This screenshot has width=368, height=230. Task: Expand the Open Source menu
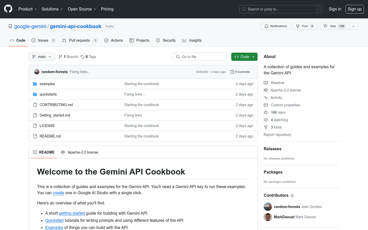[x=82, y=9]
